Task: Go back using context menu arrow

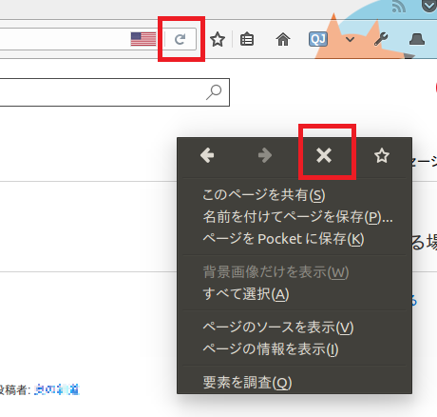Action: coord(207,155)
